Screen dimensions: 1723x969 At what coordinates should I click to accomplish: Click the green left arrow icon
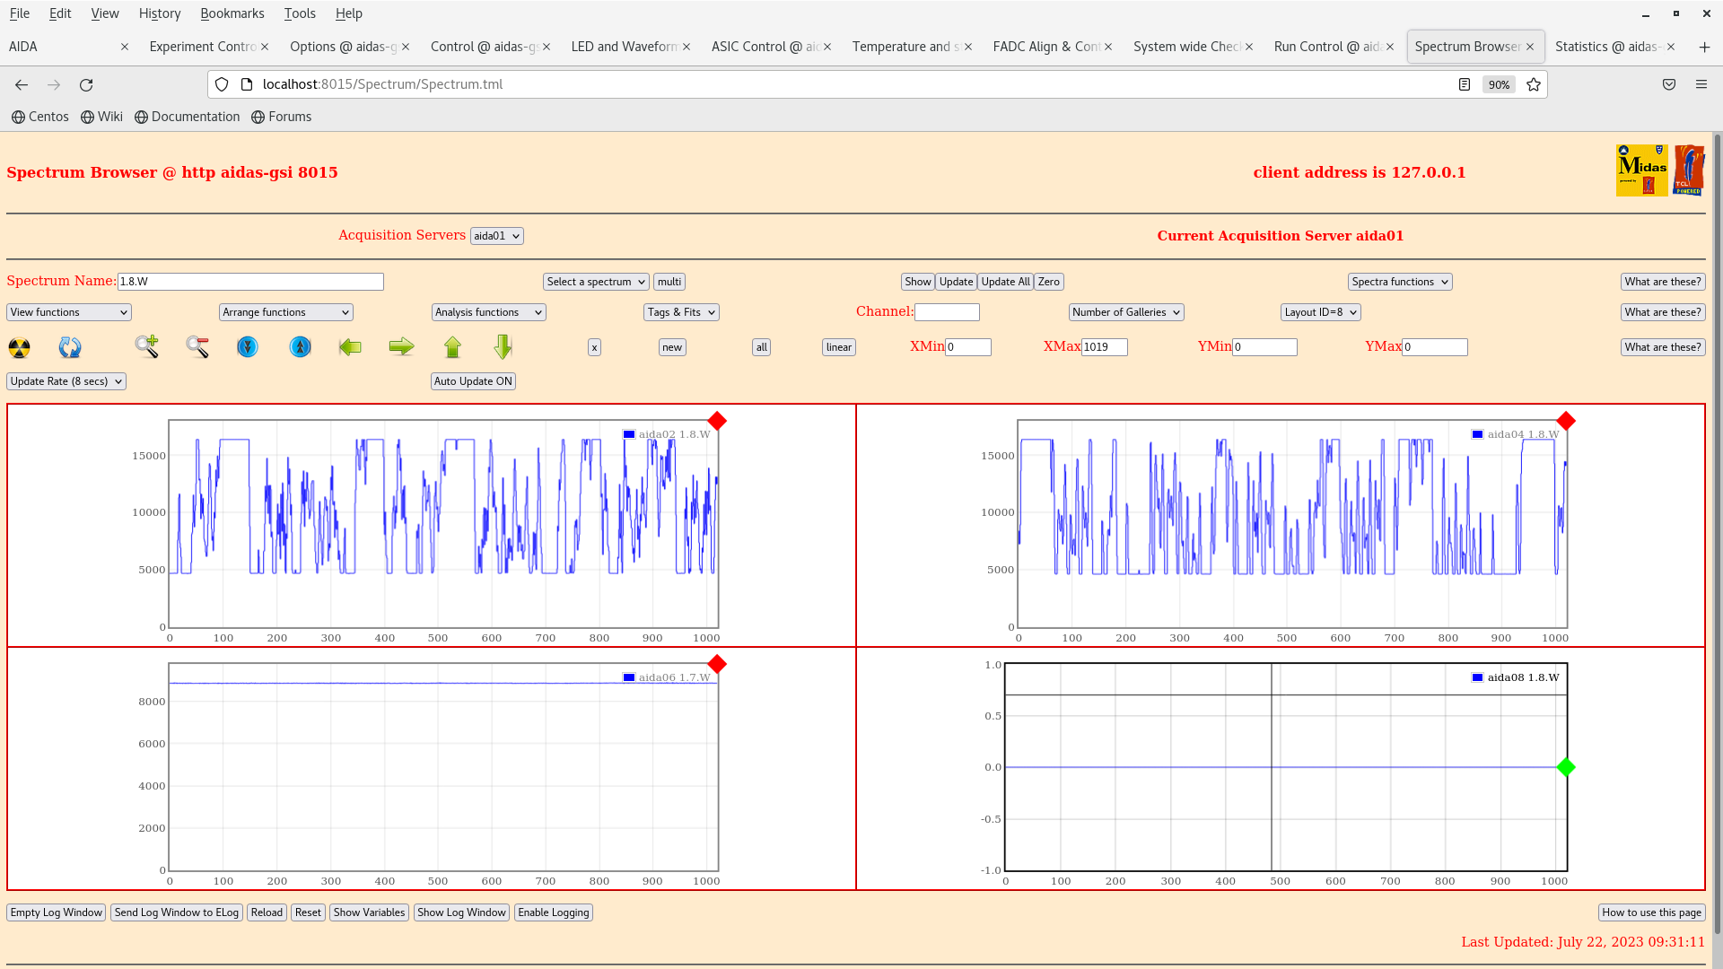pyautogui.click(x=350, y=347)
